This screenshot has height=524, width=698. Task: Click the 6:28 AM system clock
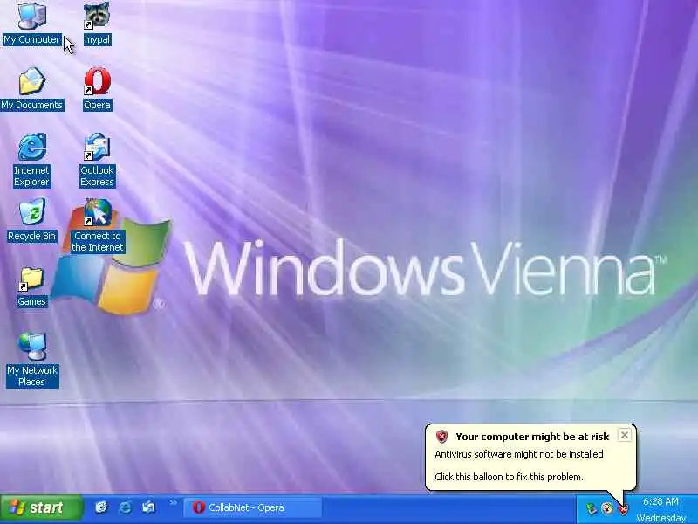(x=660, y=501)
